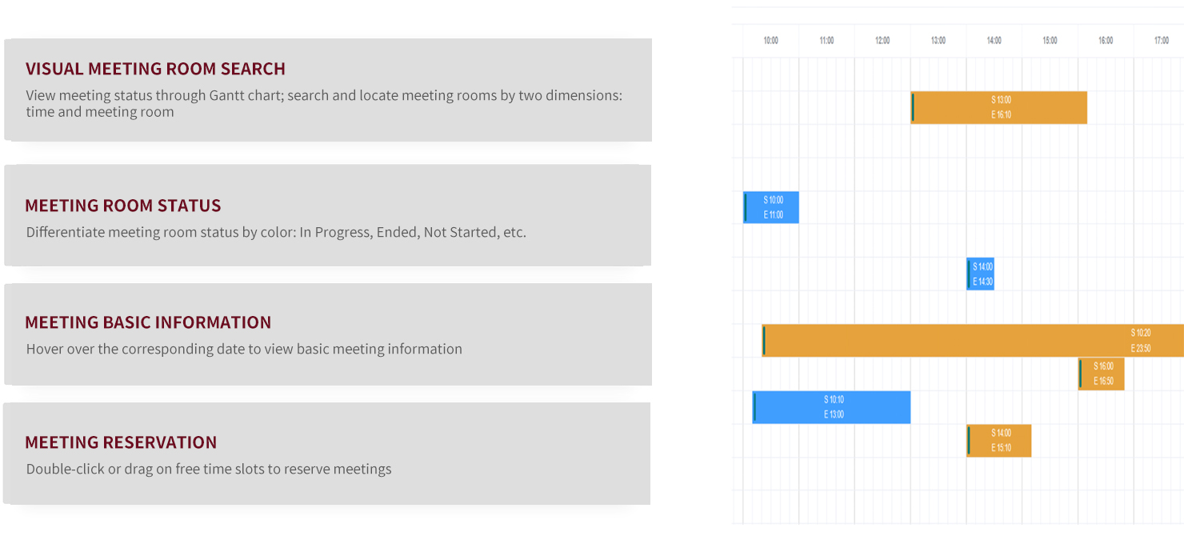Viewport: 1184px width, 536px height.
Task: Click the 16:00 time column header
Action: [x=1106, y=40]
